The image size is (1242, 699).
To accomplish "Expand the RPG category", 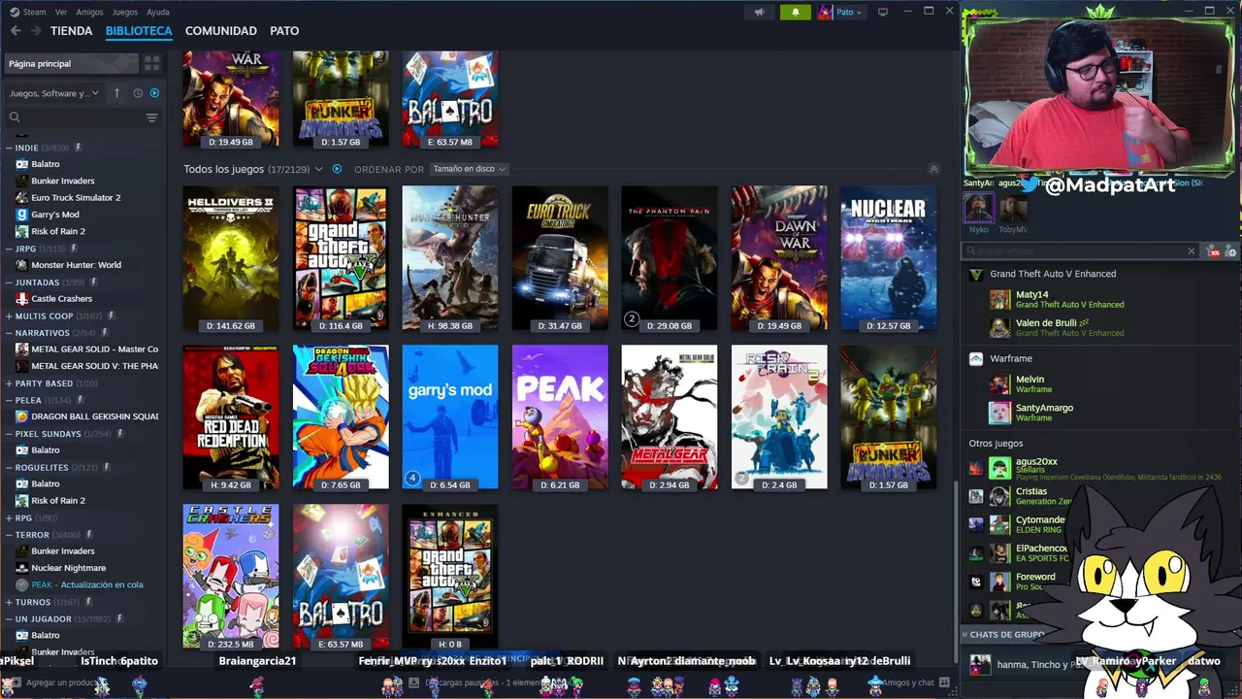I will 9,517.
